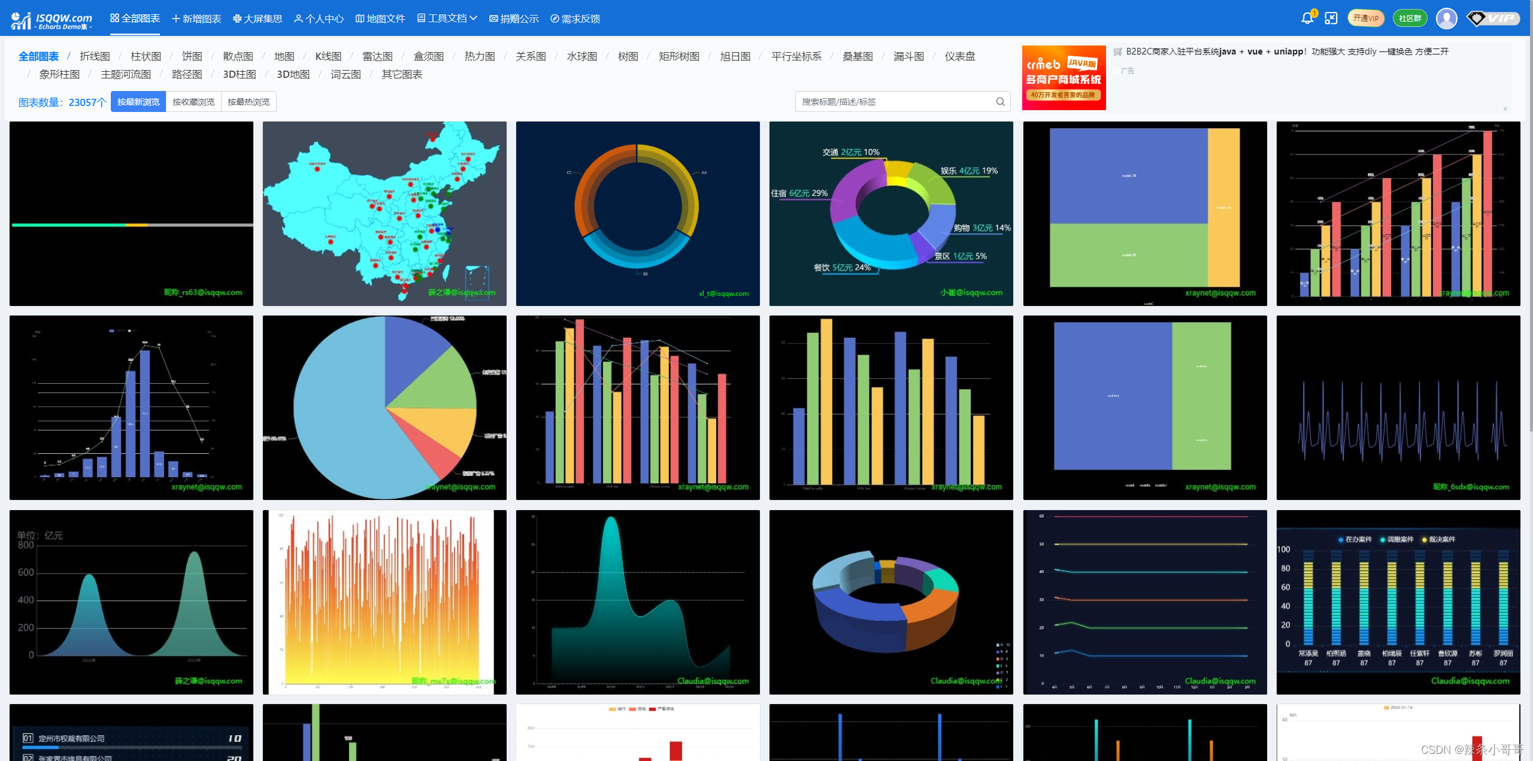Screen dimensions: 1533x761
Task: Select the 漏斗图 category
Action: (x=909, y=56)
